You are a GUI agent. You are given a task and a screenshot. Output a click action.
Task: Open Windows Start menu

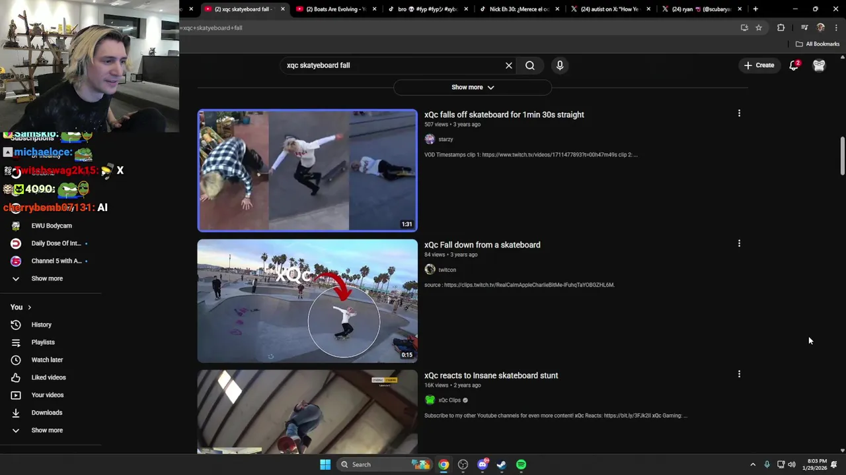[325, 464]
